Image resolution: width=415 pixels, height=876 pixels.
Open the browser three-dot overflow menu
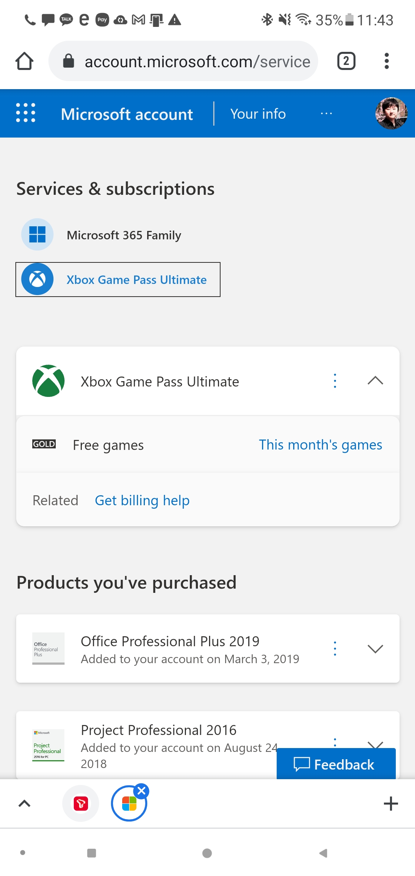[387, 61]
